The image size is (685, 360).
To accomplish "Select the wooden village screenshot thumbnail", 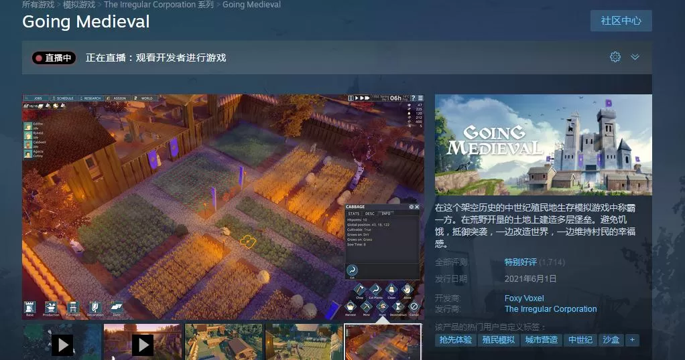I will click(x=224, y=342).
